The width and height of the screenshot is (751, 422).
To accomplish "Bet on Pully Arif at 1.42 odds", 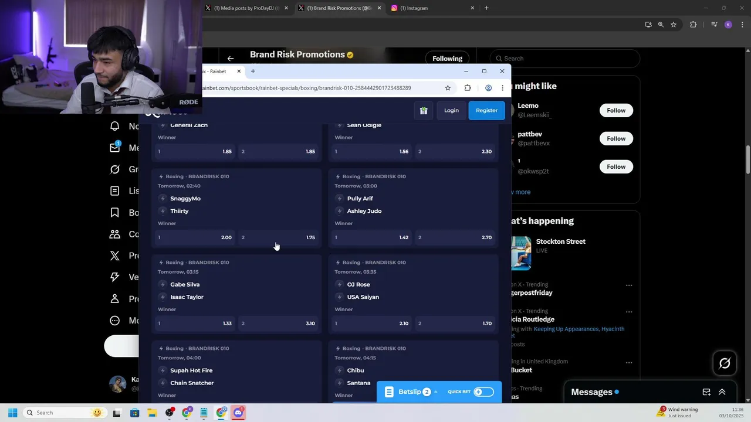I will (x=371, y=237).
